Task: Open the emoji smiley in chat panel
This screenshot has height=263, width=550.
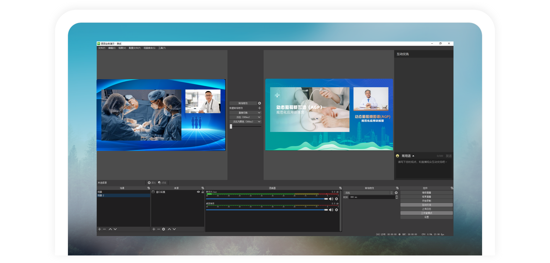Action: (x=397, y=156)
